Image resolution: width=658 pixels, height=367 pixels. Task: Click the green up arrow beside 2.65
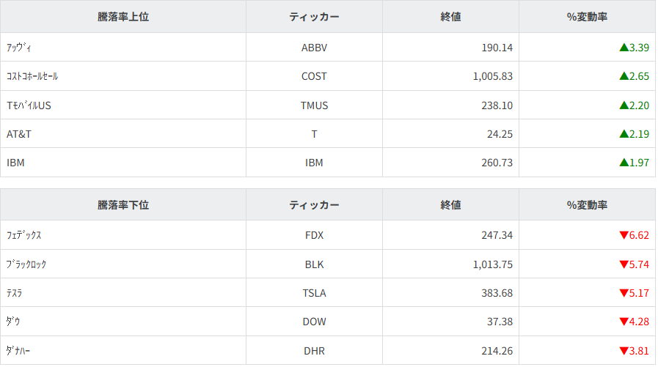(624, 76)
